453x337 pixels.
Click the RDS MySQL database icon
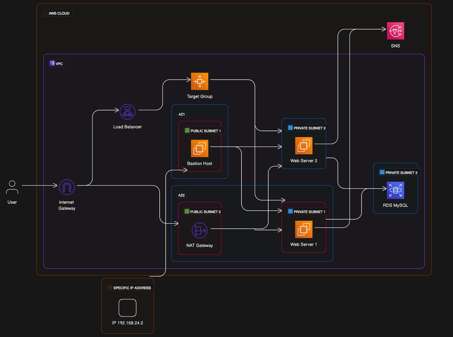395,190
